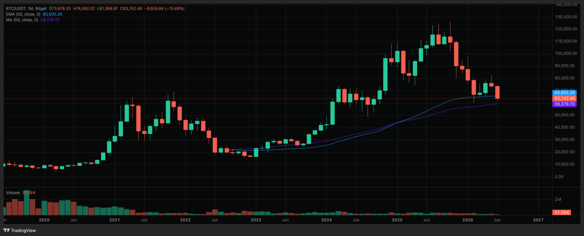Click the 2021 label on time axis

pyautogui.click(x=115, y=220)
